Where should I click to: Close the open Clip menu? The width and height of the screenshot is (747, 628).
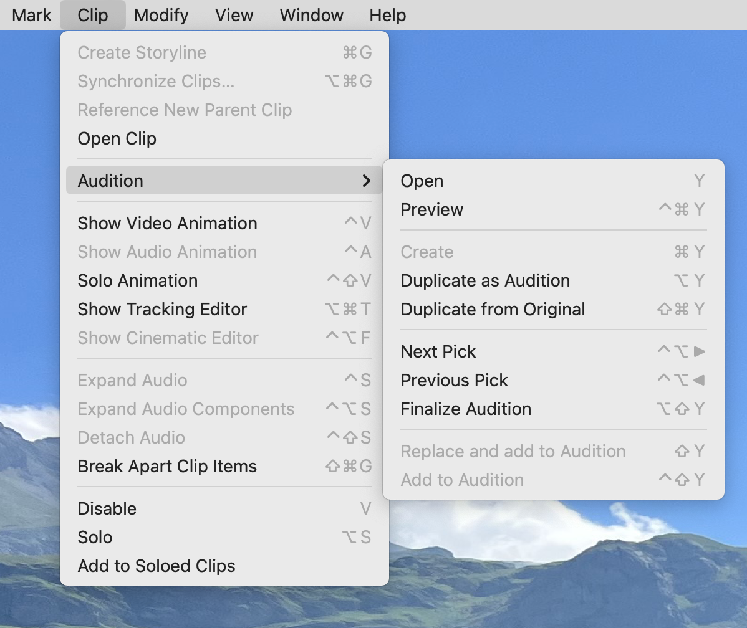coord(93,15)
